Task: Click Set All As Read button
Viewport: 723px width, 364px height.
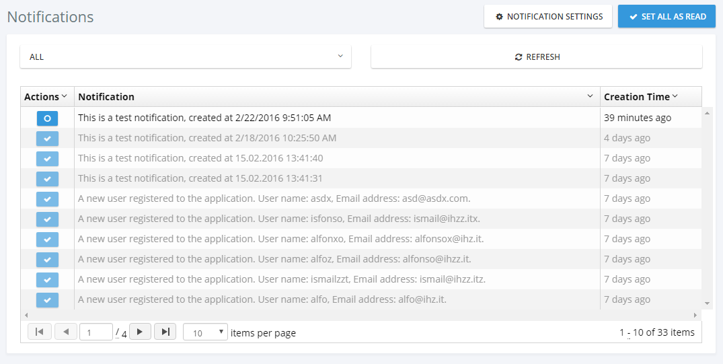Action: [667, 17]
